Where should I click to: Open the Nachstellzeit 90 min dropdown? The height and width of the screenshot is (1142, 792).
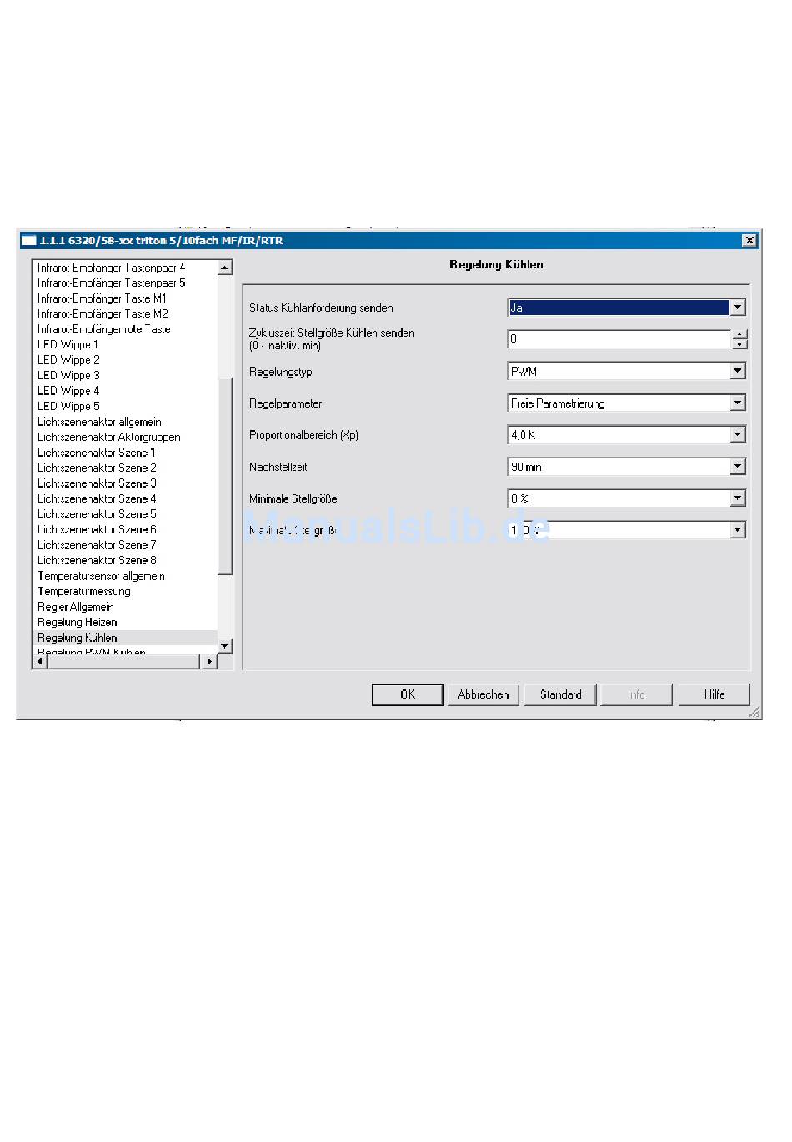tap(738, 466)
